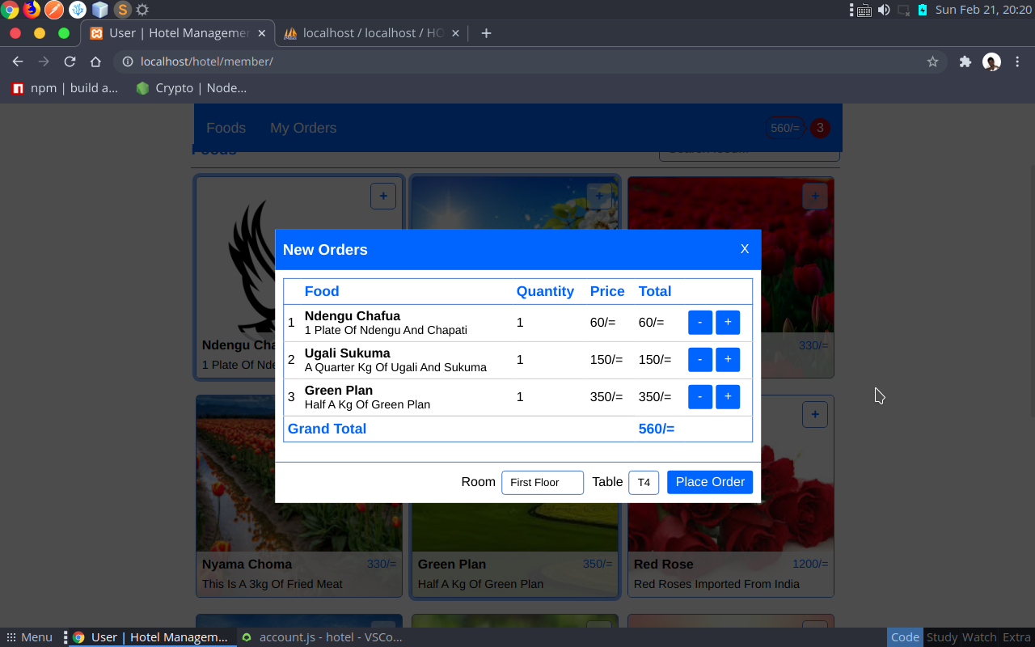The image size is (1035, 647).
Task: Open the cart badge showing 3 items
Action: (819, 128)
